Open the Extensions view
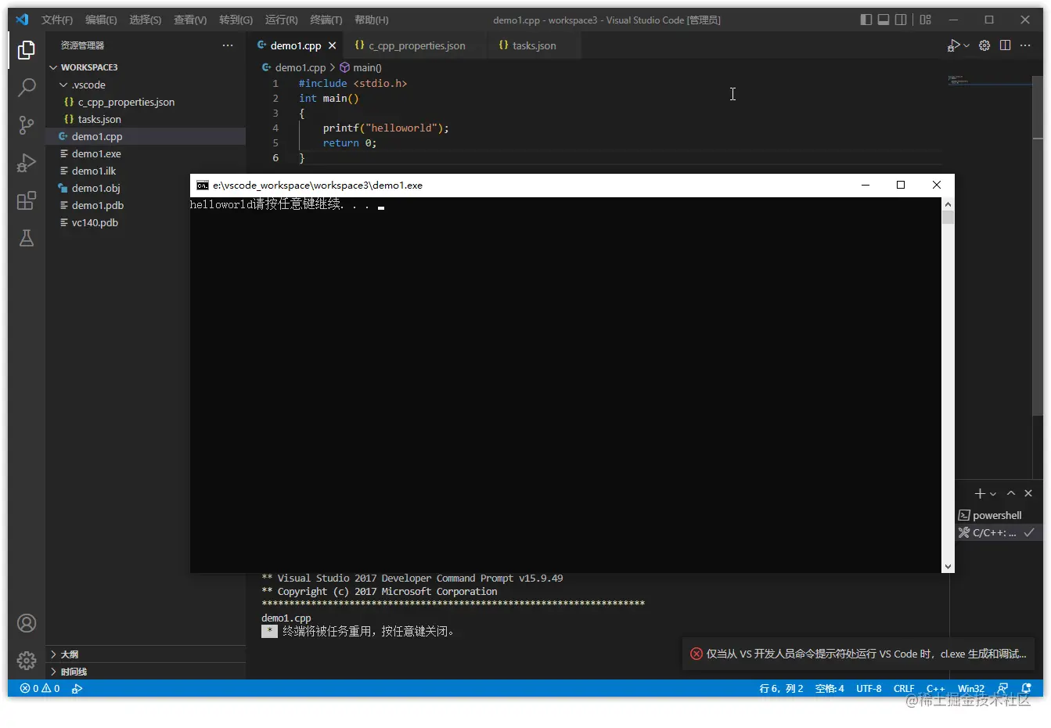Viewport: 1051px width, 728px height. [x=27, y=200]
